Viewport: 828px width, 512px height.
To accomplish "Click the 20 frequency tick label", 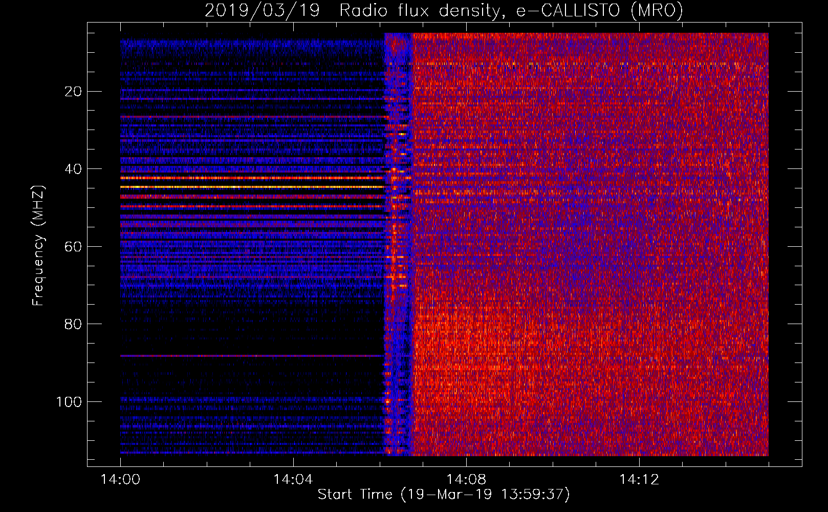I will [x=73, y=92].
